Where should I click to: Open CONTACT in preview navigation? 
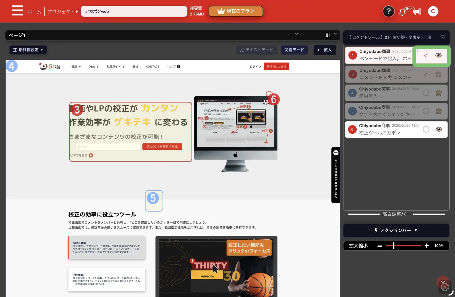[x=153, y=67]
